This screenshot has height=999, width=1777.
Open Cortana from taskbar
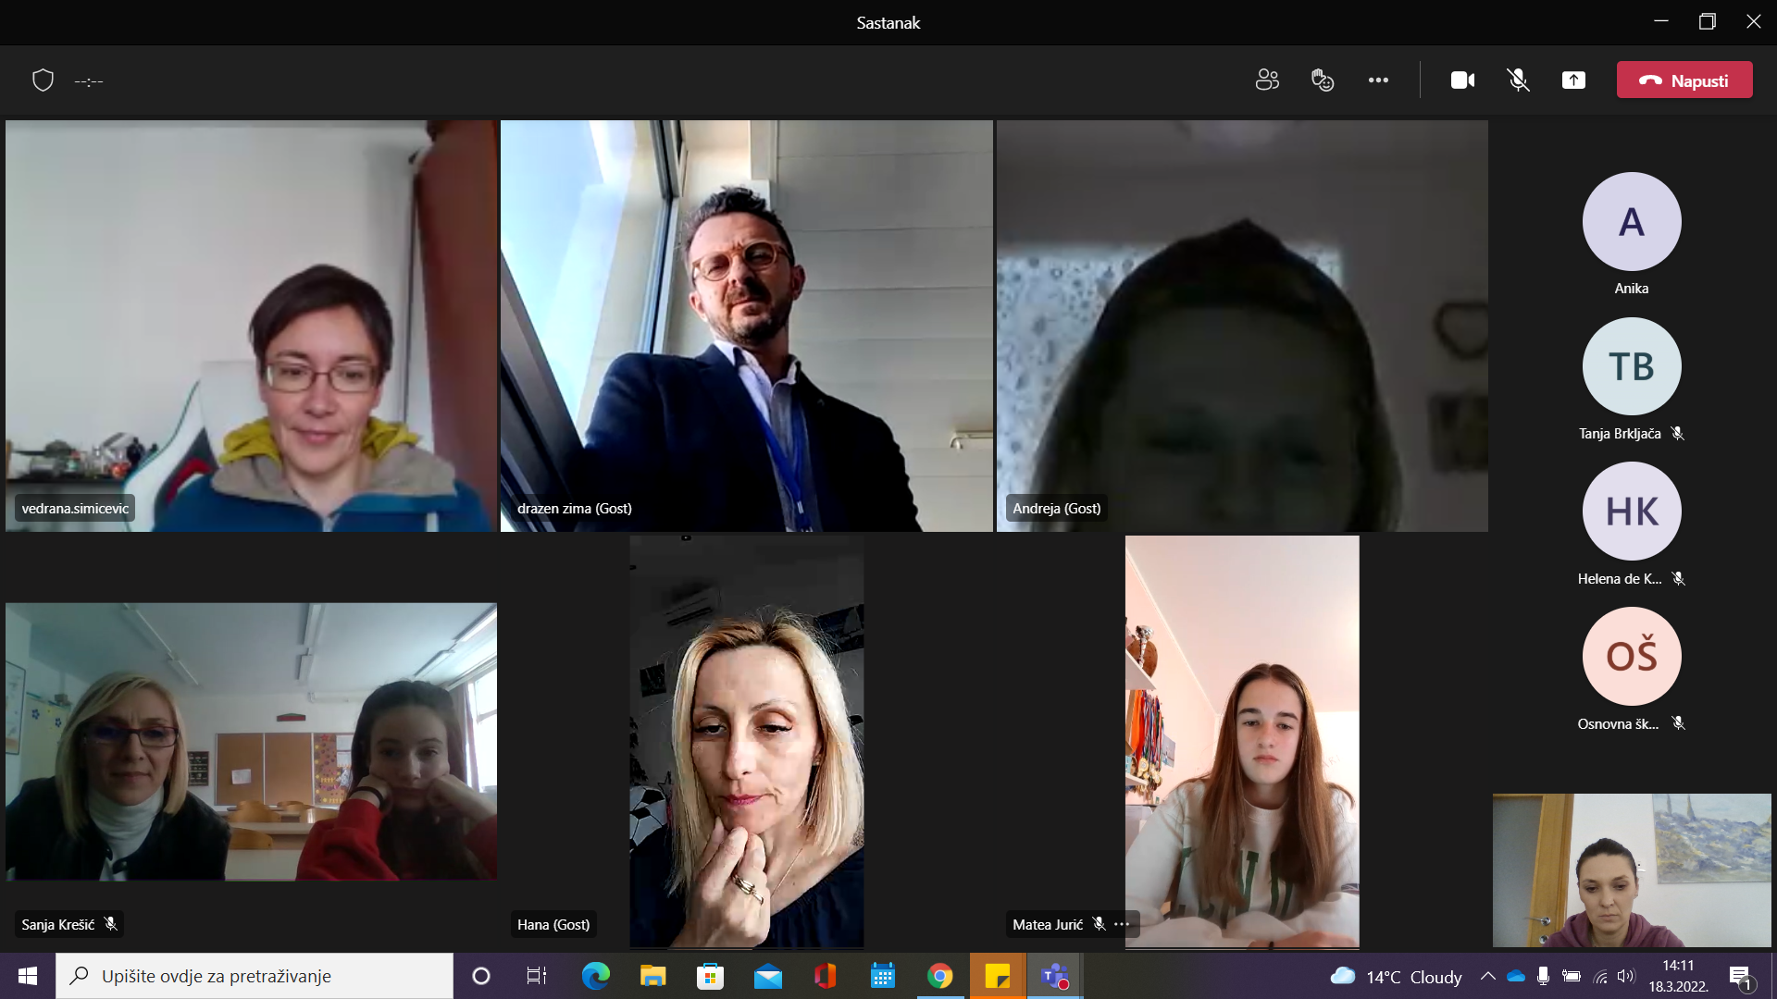click(481, 976)
